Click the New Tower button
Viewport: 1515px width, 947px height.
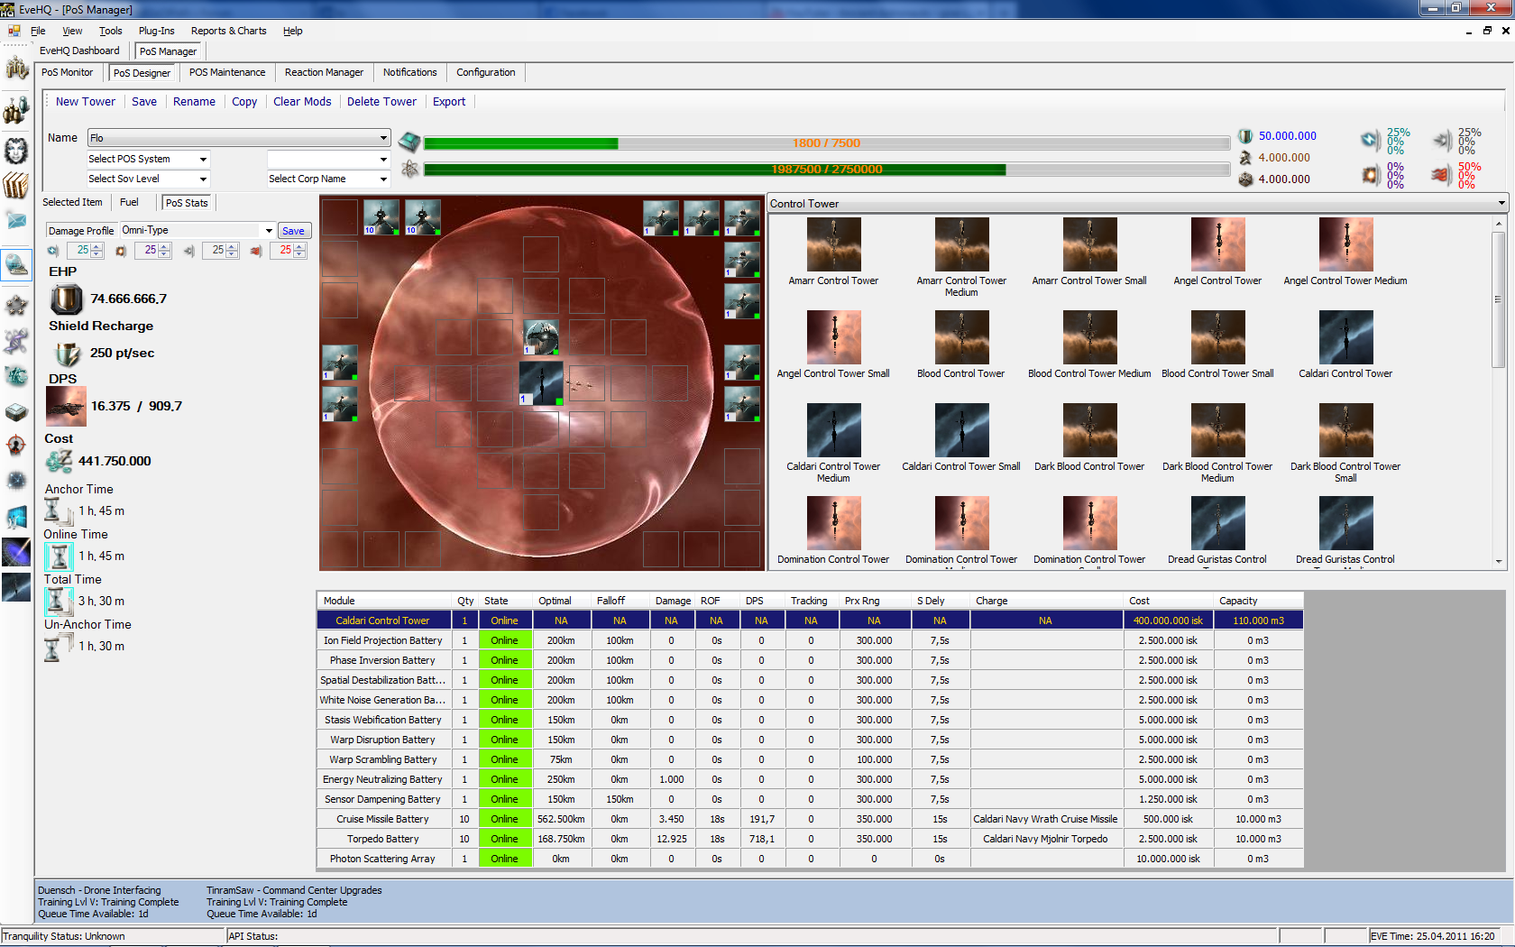tap(86, 102)
